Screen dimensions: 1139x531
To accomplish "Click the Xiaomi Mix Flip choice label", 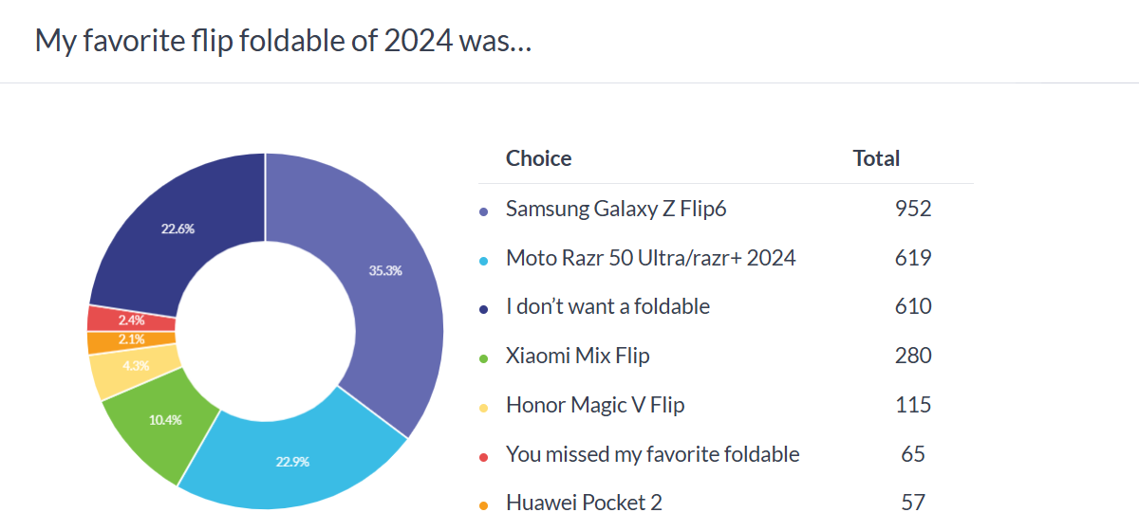I will (577, 357).
